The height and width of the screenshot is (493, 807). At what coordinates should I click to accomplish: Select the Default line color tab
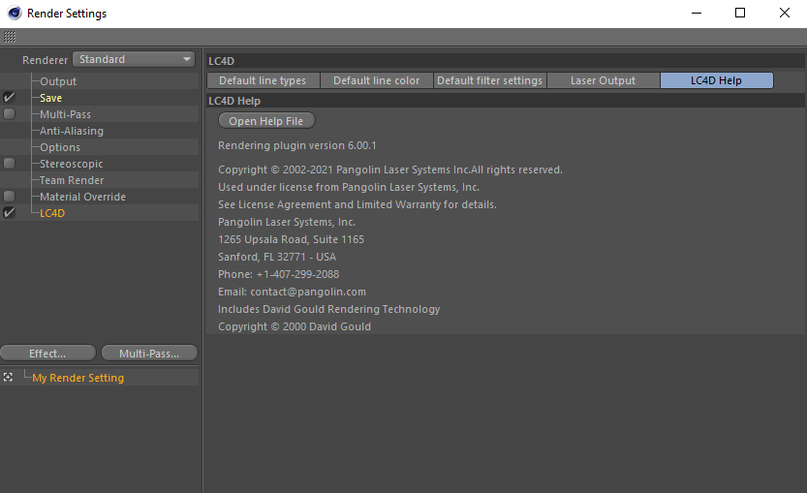tap(376, 80)
